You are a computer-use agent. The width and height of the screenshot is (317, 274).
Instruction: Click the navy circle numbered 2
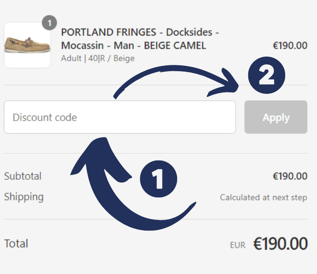[x=266, y=76]
